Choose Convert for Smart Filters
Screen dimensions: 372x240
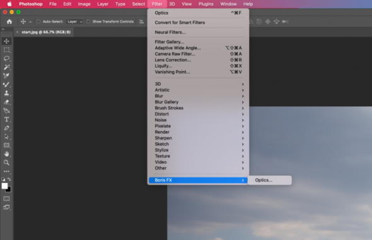(x=198, y=23)
